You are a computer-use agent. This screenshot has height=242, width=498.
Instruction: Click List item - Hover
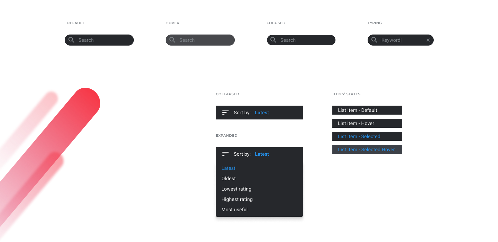[367, 123]
